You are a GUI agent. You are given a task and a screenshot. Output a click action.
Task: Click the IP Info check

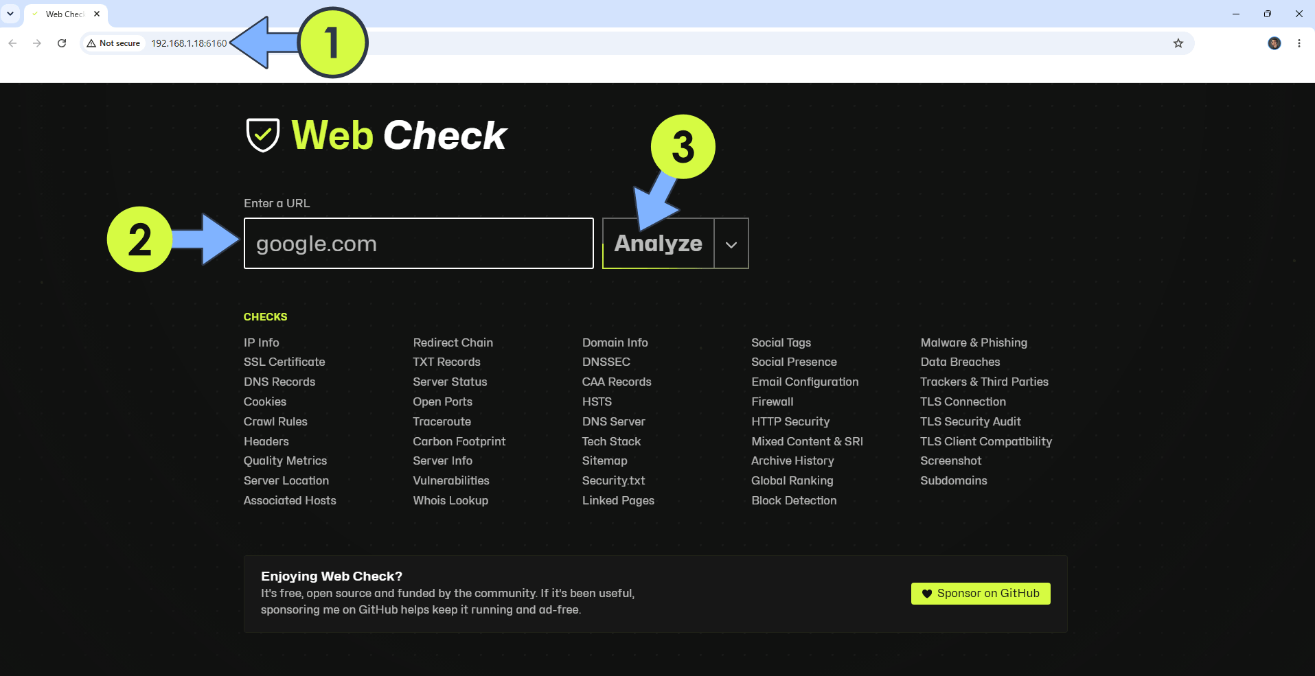pos(262,342)
